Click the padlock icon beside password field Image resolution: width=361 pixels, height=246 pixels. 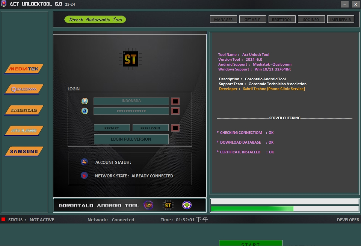(85, 111)
